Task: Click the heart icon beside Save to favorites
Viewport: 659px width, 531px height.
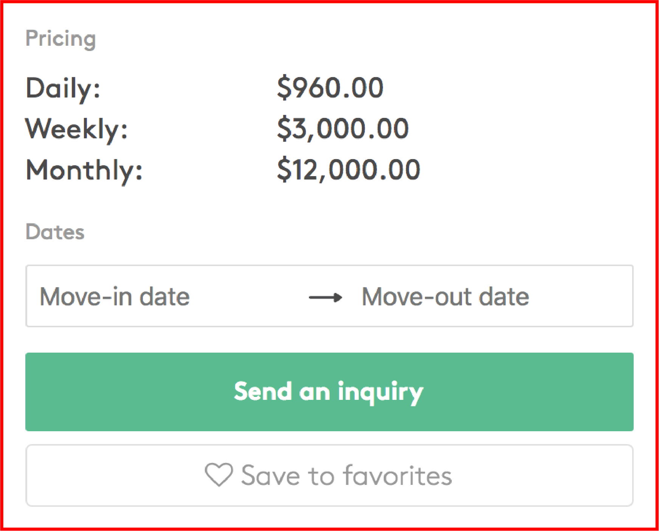Action: pos(219,475)
